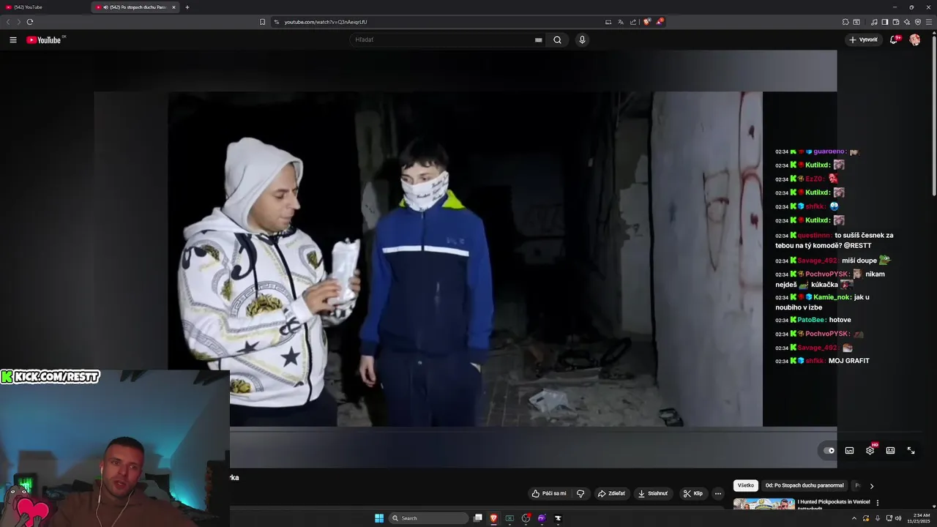
Task: Select the Všetko filter chip
Action: pos(745,485)
